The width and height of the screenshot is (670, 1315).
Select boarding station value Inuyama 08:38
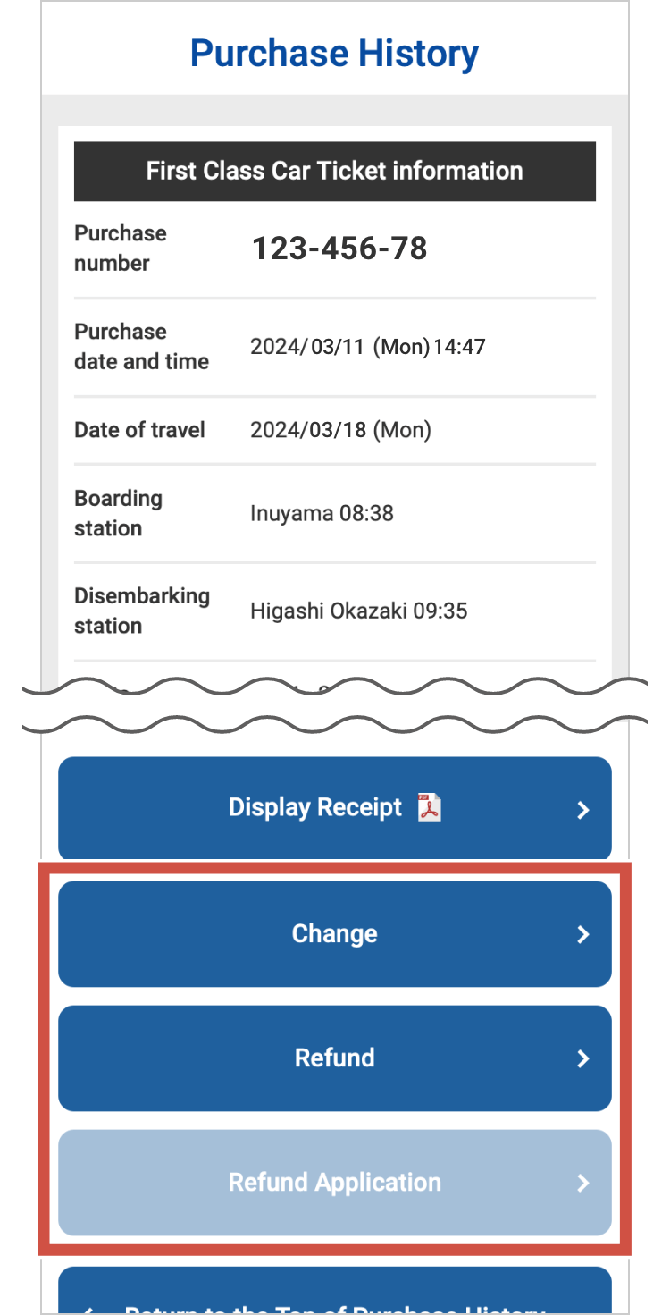[322, 513]
